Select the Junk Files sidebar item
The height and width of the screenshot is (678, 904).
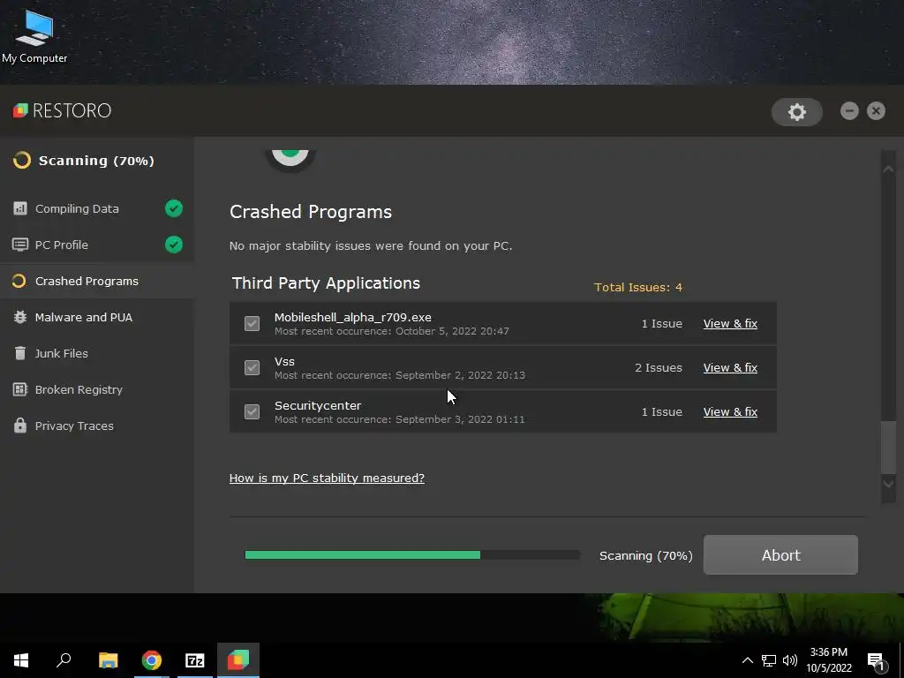[97, 353]
